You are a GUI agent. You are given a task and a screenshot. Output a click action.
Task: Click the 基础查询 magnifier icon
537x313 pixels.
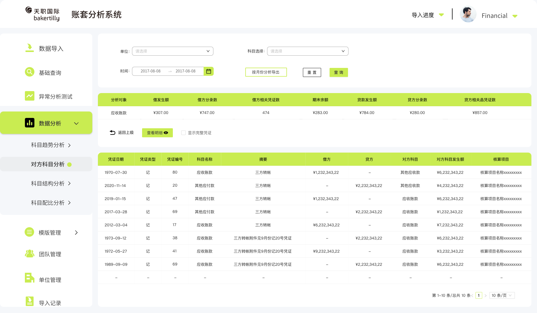tap(29, 72)
